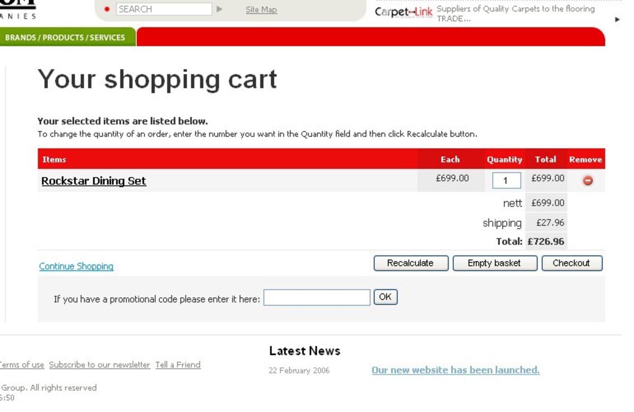Open the Site Map link
The image size is (634, 412).
pos(261,10)
